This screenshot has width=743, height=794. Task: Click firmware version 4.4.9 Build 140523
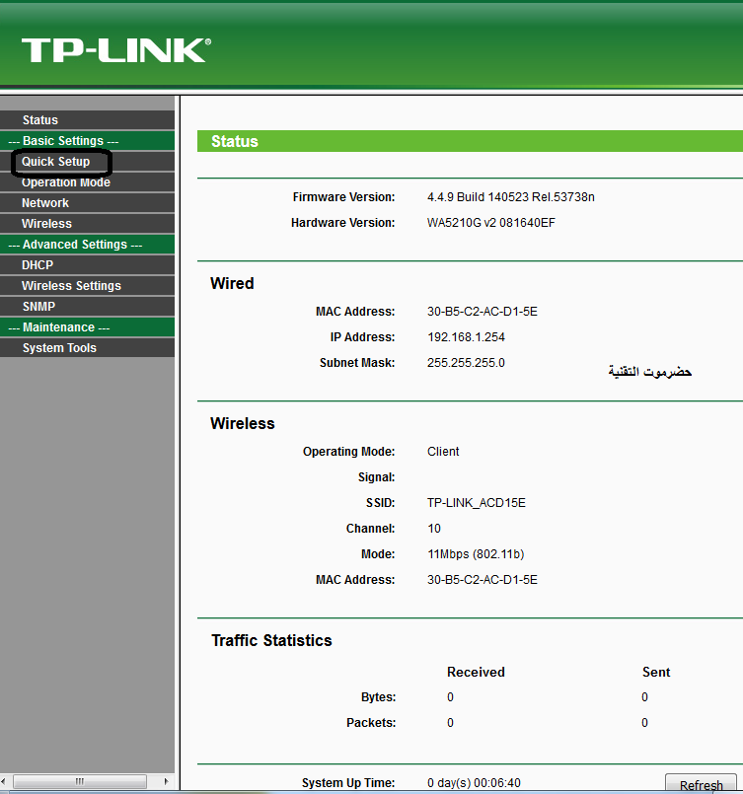(510, 197)
